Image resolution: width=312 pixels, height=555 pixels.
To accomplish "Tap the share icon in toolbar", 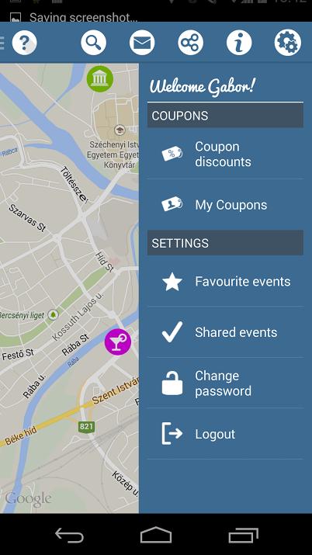I will (x=190, y=43).
